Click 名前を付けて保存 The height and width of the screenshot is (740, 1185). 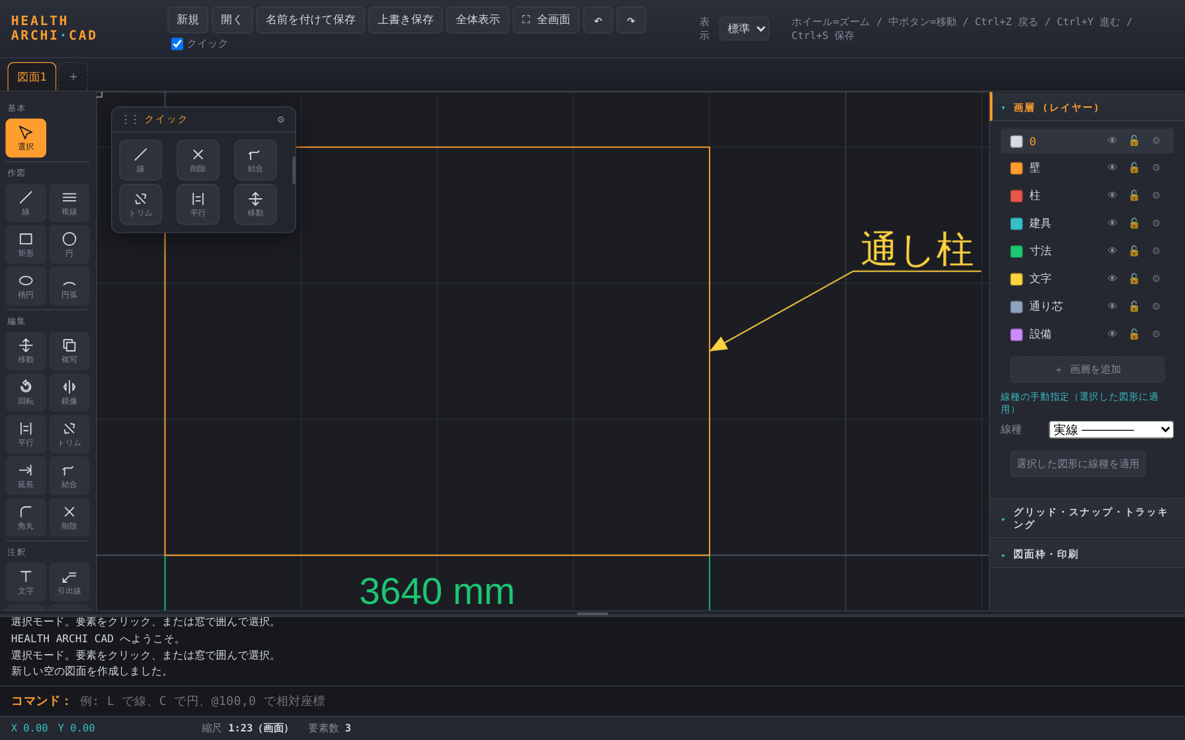coord(310,20)
